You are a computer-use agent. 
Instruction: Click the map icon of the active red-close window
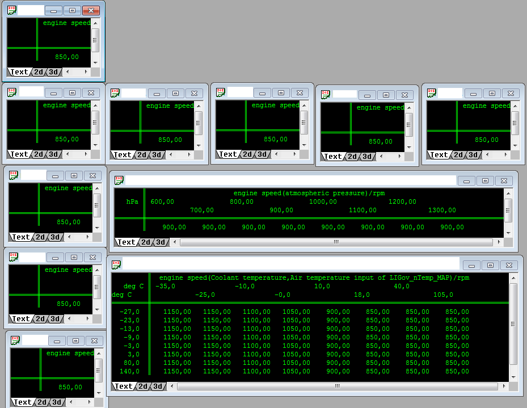click(12, 10)
